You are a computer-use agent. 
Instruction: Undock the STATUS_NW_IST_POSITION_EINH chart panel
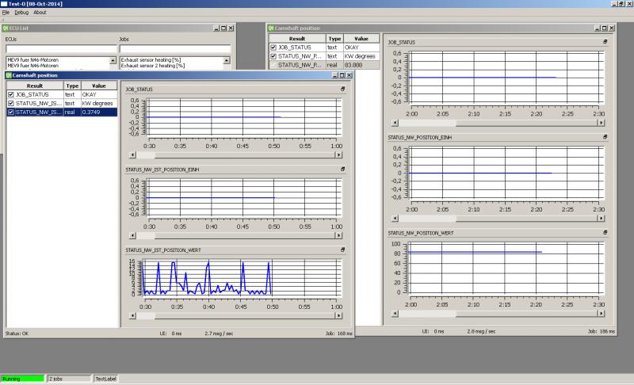click(343, 170)
